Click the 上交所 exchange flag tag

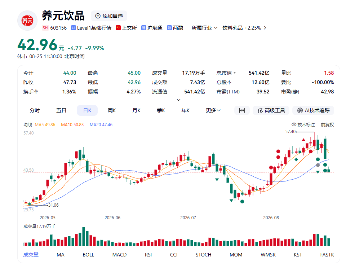(127, 28)
